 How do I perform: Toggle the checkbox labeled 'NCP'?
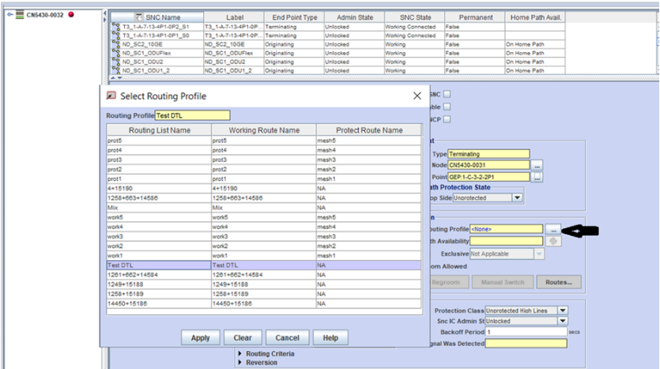click(x=447, y=119)
